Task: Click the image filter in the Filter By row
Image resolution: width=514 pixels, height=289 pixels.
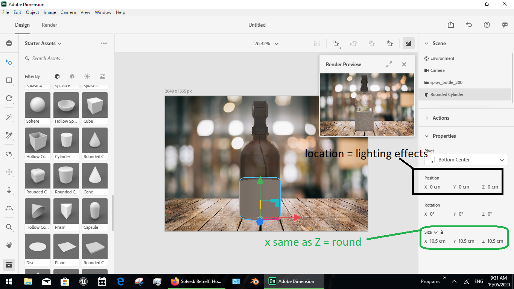Action: (x=102, y=76)
